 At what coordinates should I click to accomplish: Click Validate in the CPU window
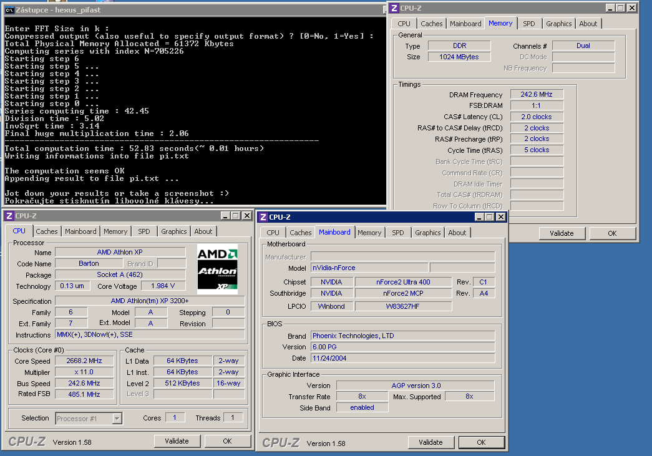click(177, 441)
